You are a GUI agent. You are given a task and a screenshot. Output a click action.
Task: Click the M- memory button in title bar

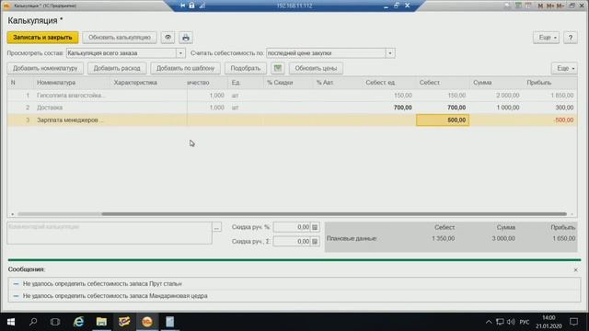[560, 6]
